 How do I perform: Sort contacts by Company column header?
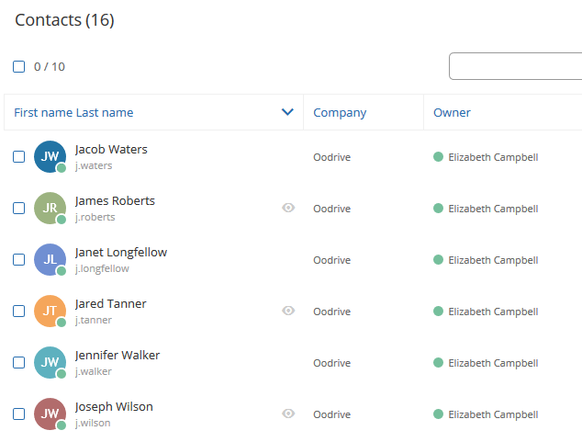pos(340,112)
